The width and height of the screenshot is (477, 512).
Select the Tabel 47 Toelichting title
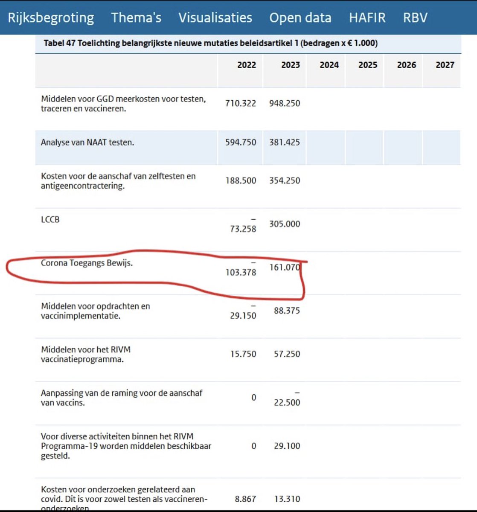(x=211, y=43)
